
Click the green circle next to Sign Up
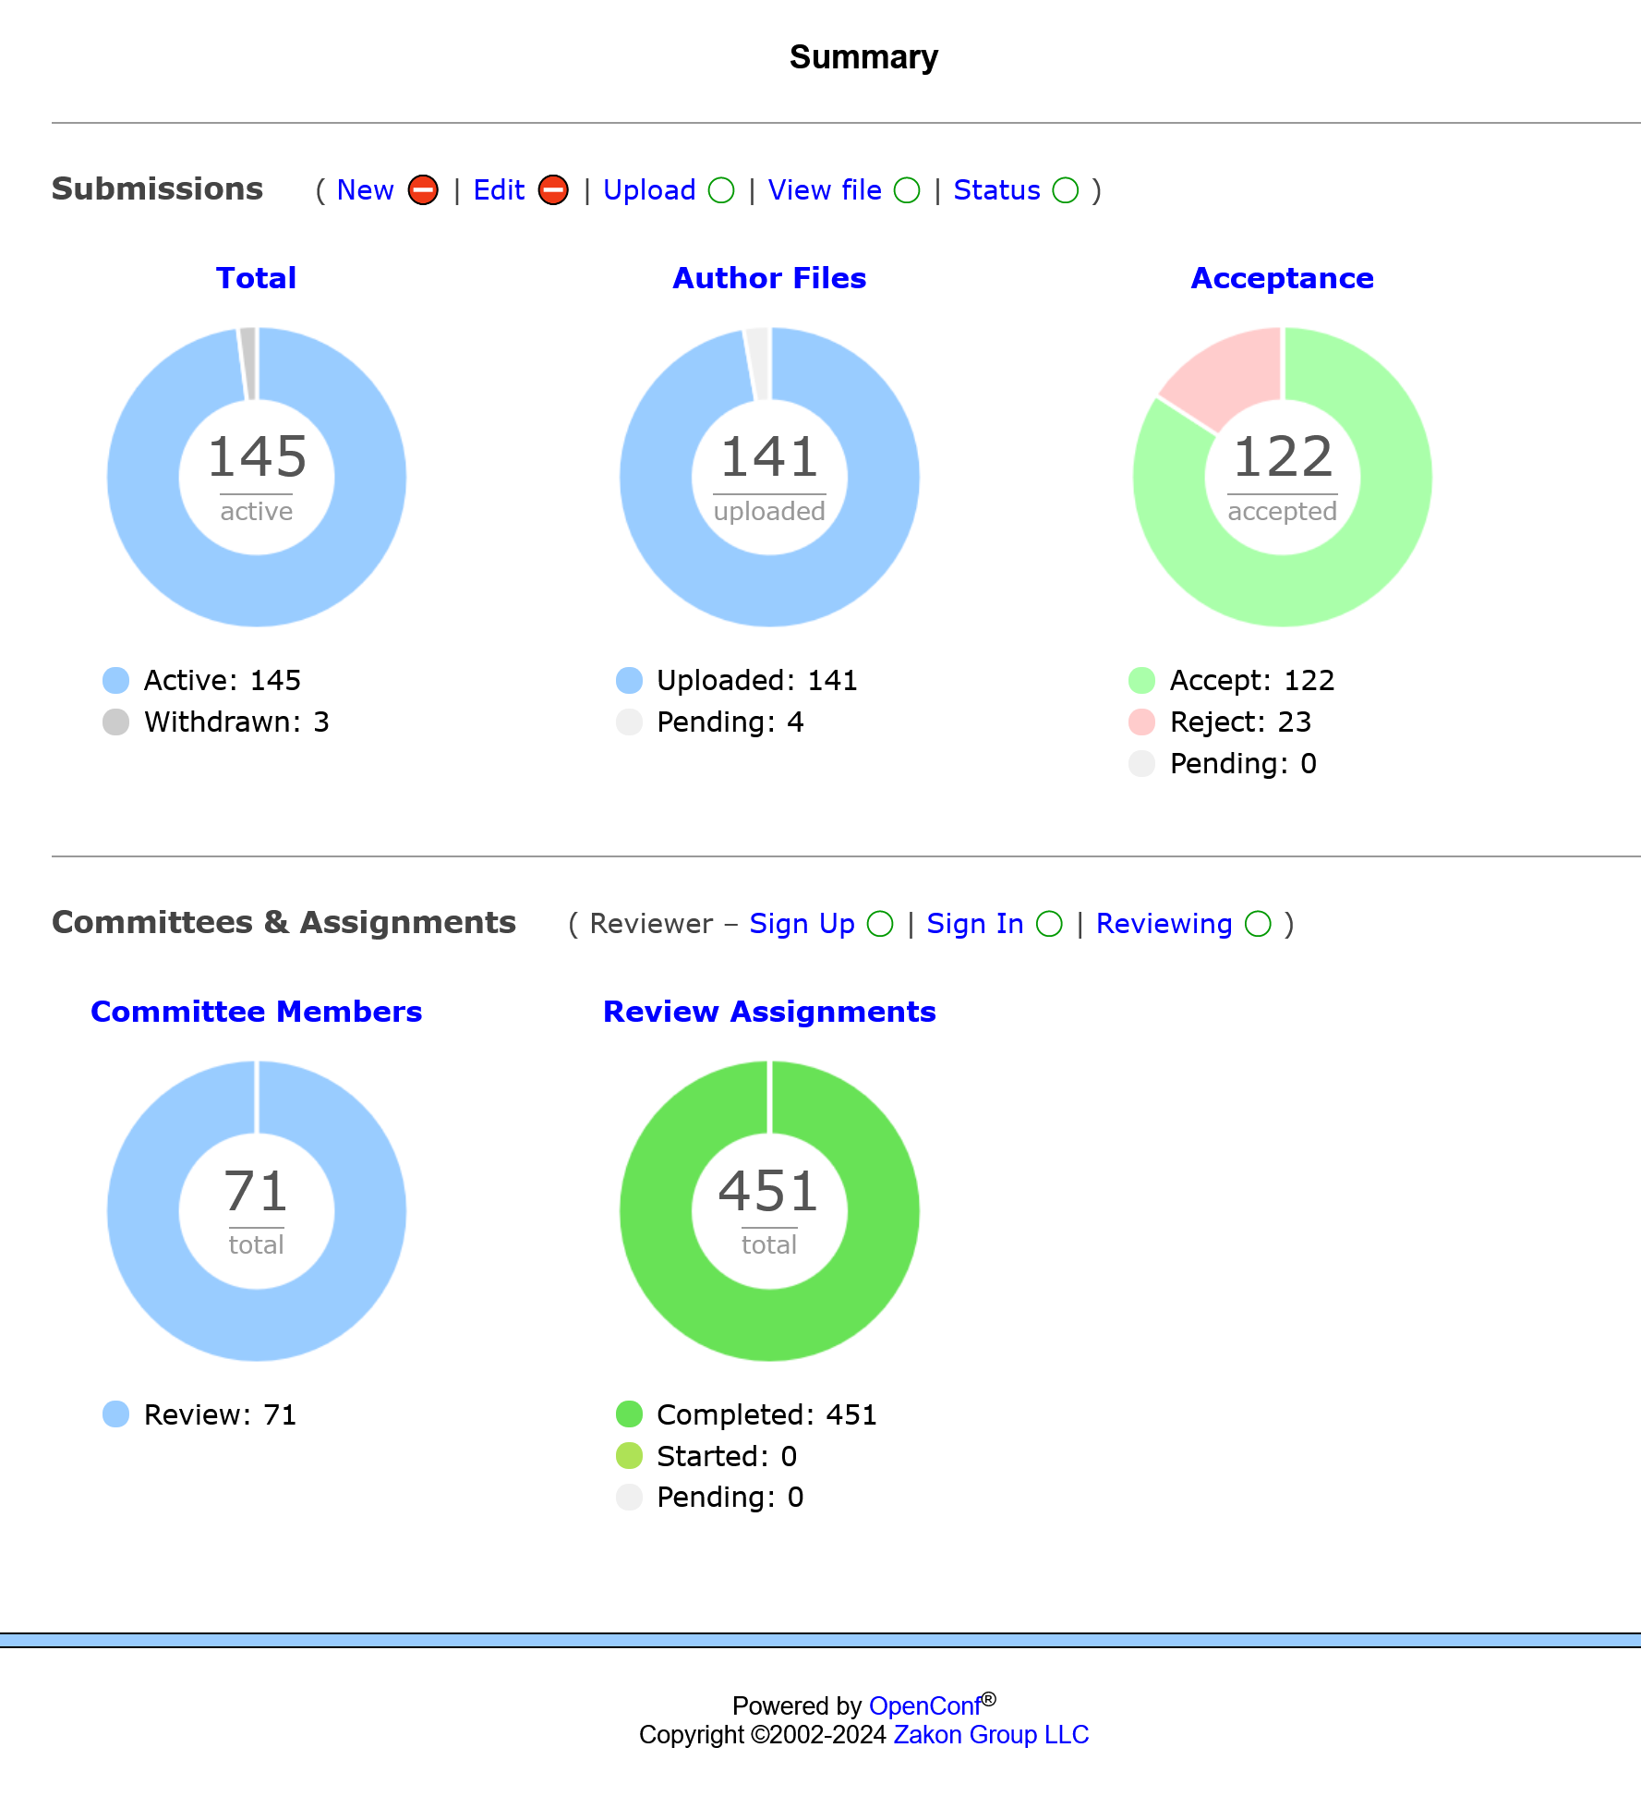880,924
